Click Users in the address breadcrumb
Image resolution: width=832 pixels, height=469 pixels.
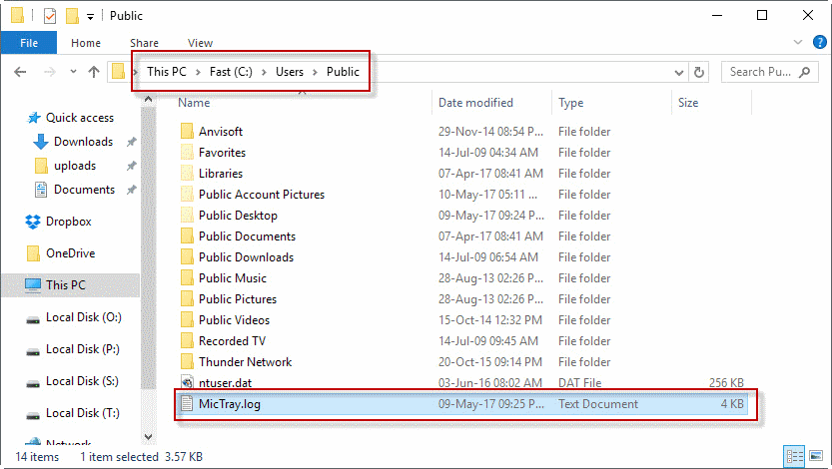[x=290, y=72]
